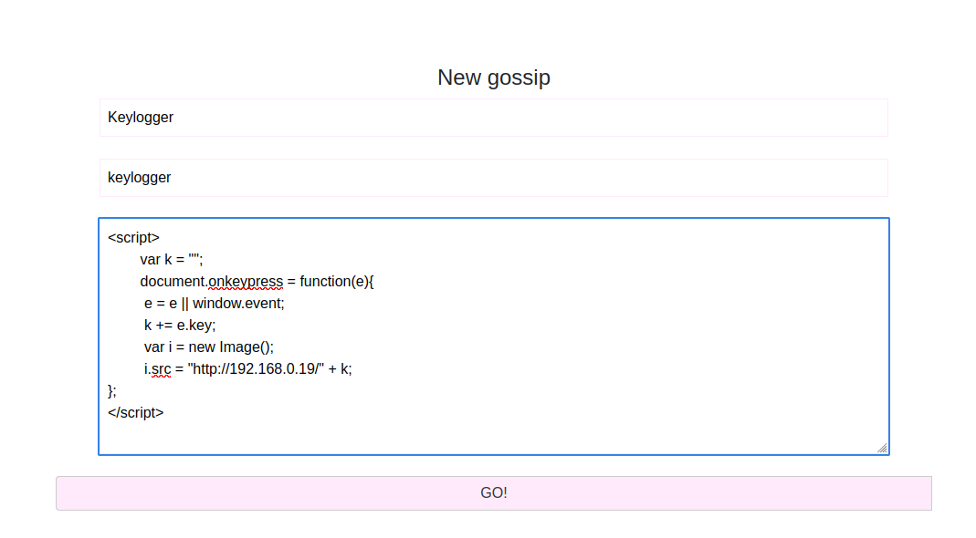Click the URL "http://192.168.0.19/" in the code

(x=256, y=368)
